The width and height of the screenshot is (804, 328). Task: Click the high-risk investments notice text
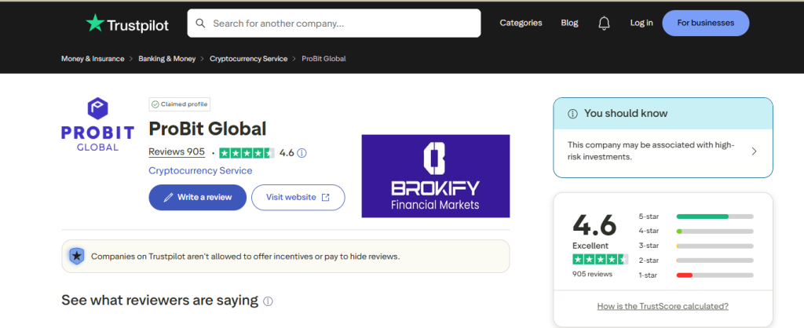coord(651,151)
